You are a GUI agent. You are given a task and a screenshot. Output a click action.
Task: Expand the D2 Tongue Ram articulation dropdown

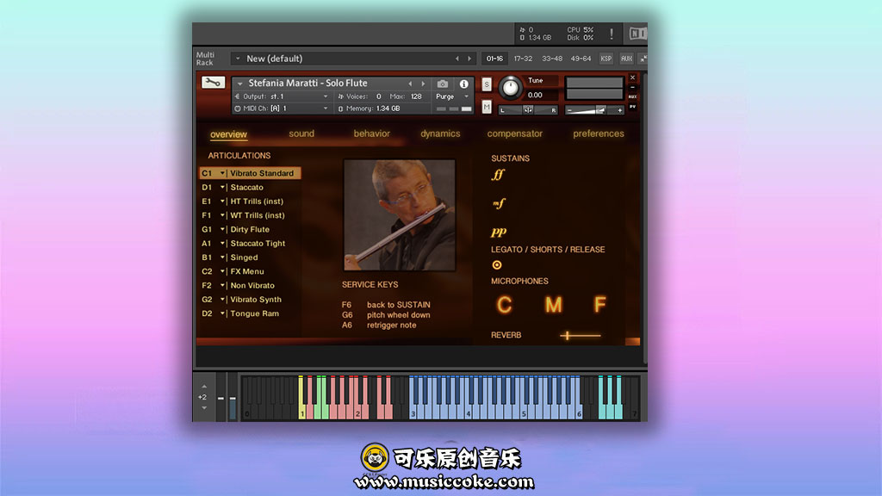pos(223,313)
